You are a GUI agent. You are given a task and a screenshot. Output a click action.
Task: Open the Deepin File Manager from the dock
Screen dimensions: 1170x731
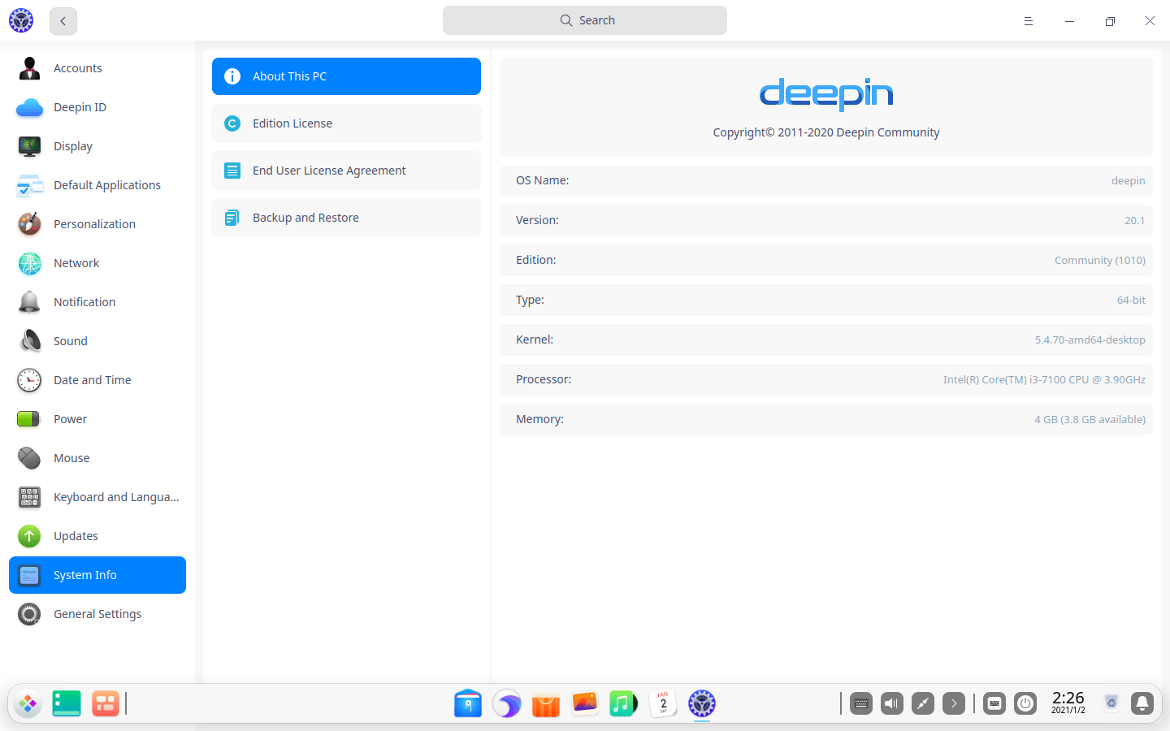point(467,703)
